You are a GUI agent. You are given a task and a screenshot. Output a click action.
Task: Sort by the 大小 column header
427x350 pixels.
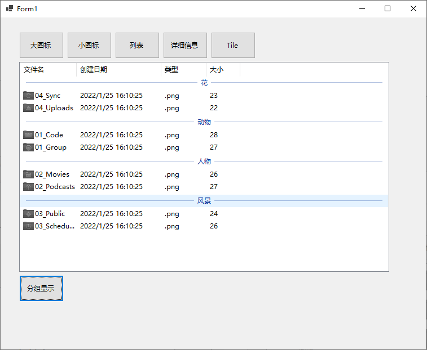[223, 70]
